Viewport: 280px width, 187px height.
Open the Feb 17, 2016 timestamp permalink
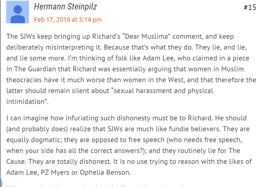coord(68,20)
